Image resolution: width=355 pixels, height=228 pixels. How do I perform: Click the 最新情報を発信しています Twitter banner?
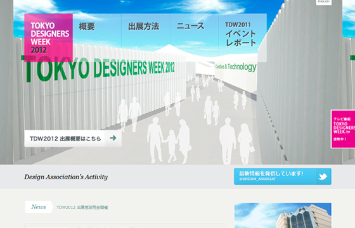pos(283,177)
